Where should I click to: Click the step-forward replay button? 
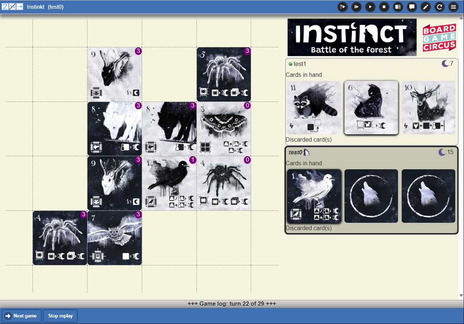(x=356, y=7)
